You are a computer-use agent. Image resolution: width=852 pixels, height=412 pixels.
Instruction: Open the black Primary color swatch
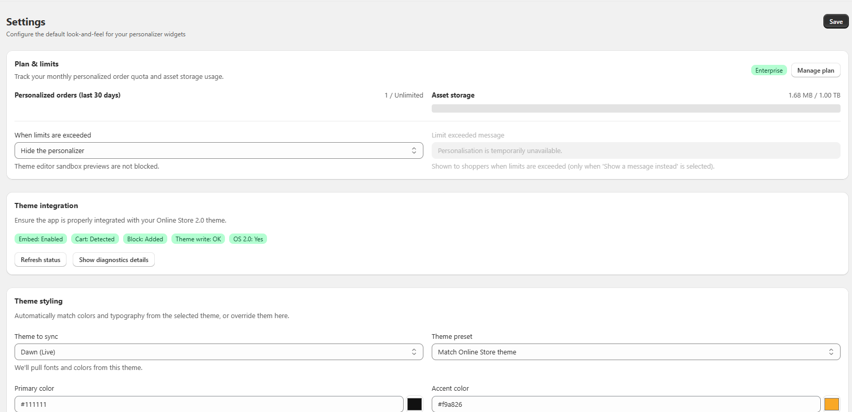(414, 404)
